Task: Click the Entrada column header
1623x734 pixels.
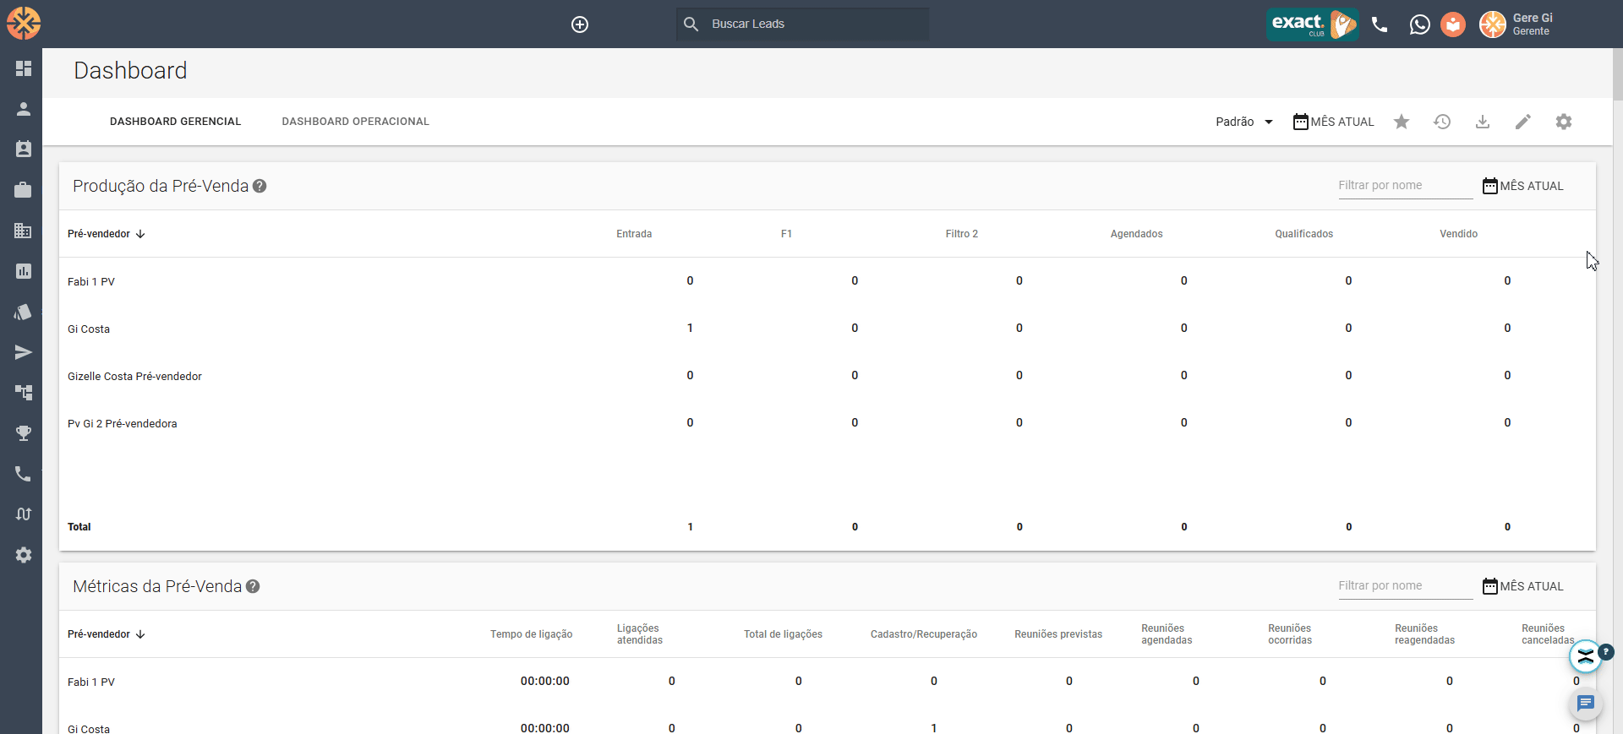Action: [x=634, y=234]
